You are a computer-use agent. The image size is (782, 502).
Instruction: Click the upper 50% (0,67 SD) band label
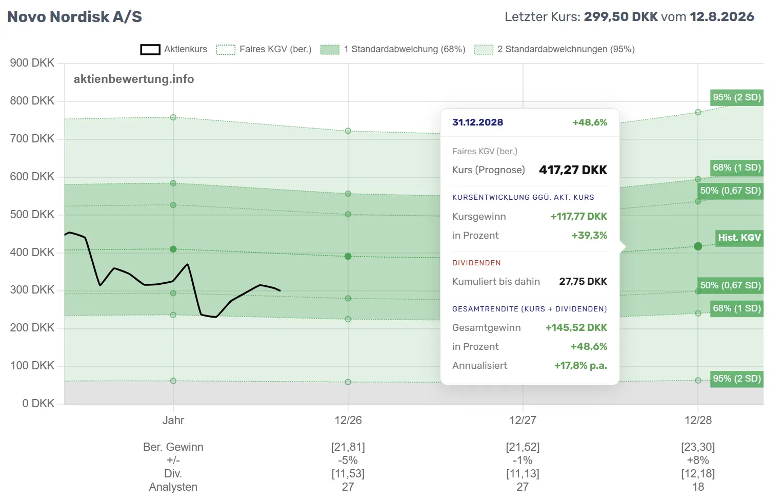pyautogui.click(x=731, y=191)
